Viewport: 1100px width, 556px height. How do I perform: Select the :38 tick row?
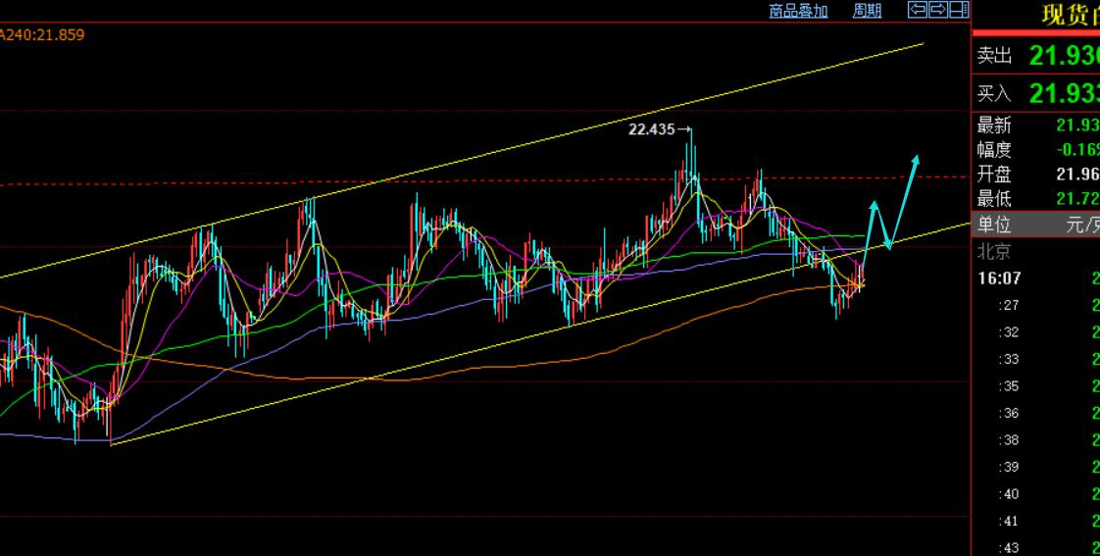1036,440
